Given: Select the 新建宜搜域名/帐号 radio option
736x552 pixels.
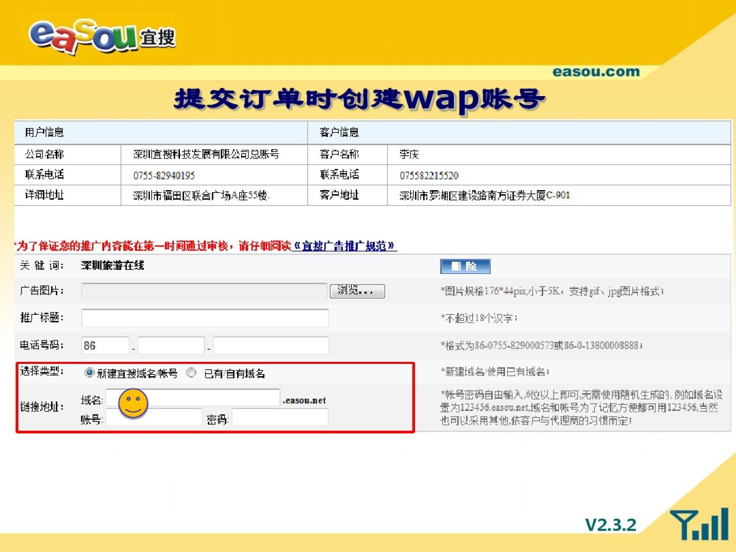Looking at the screenshot, I should 89,373.
